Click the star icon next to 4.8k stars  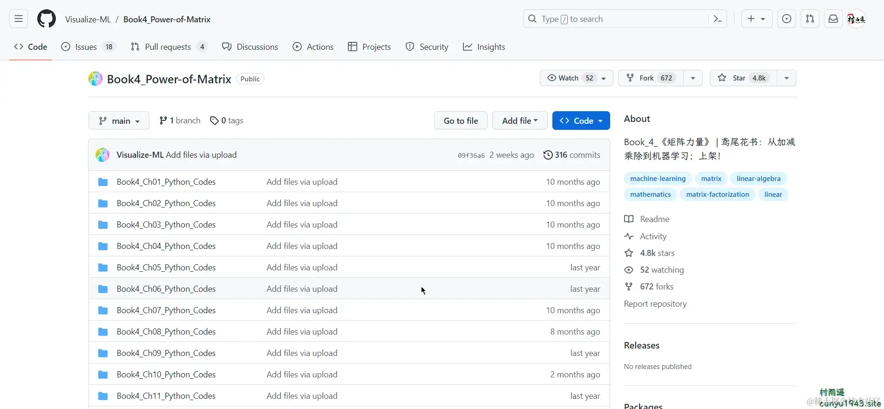click(629, 253)
